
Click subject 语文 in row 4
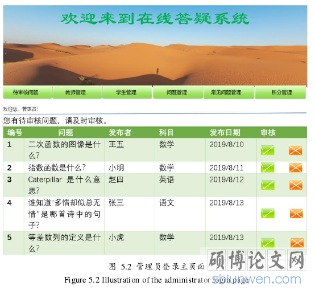pyautogui.click(x=167, y=203)
